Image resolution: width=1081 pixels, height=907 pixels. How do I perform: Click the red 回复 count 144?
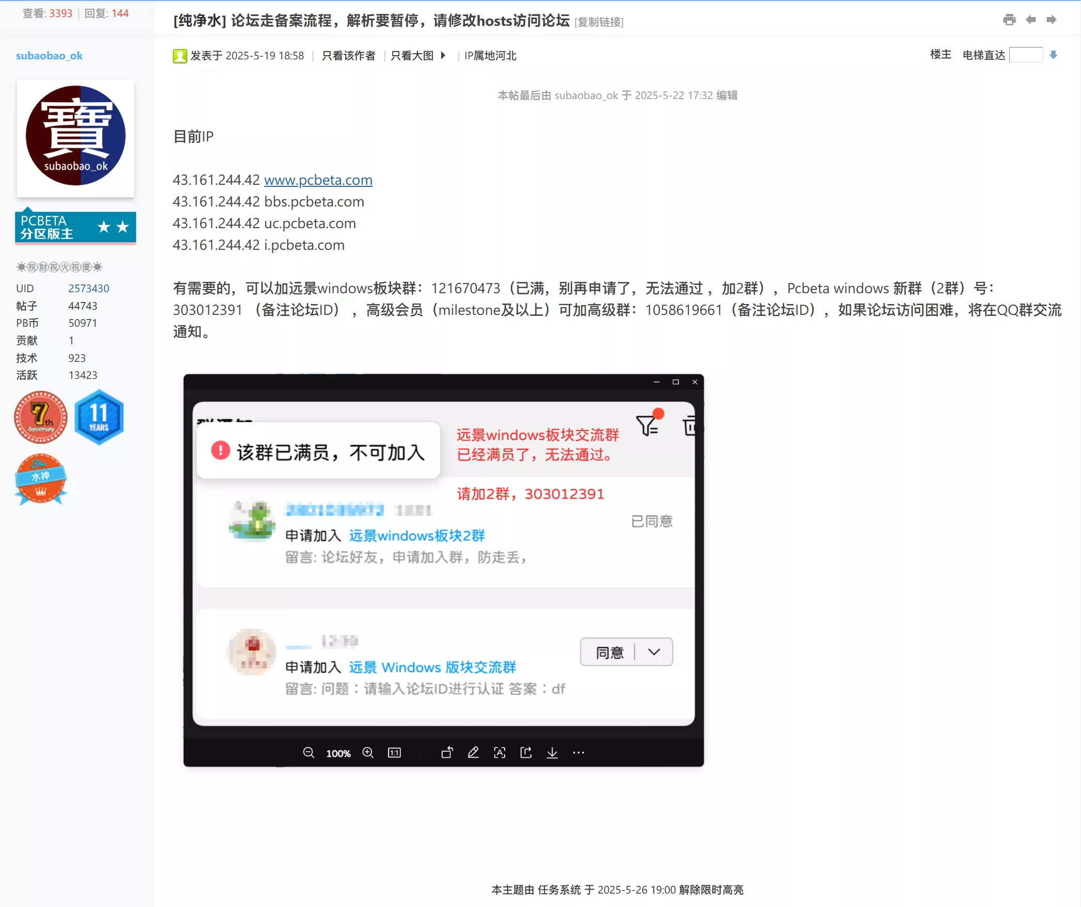(x=120, y=13)
